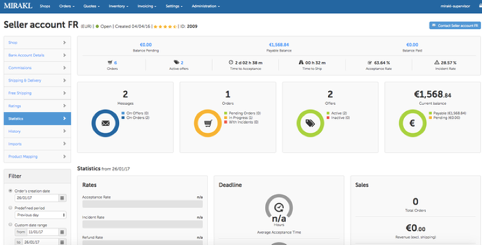Click Contact Seller account FR button

tap(455, 26)
